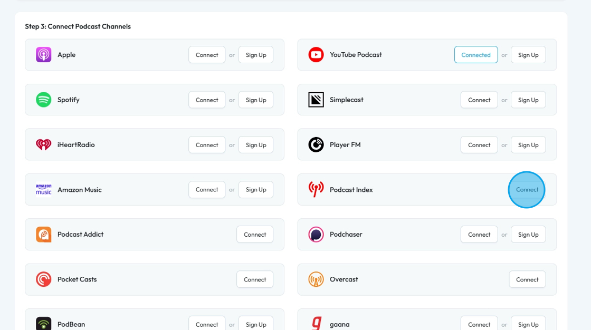Connect the Simplecast channel
The height and width of the screenshot is (330, 591).
479,100
